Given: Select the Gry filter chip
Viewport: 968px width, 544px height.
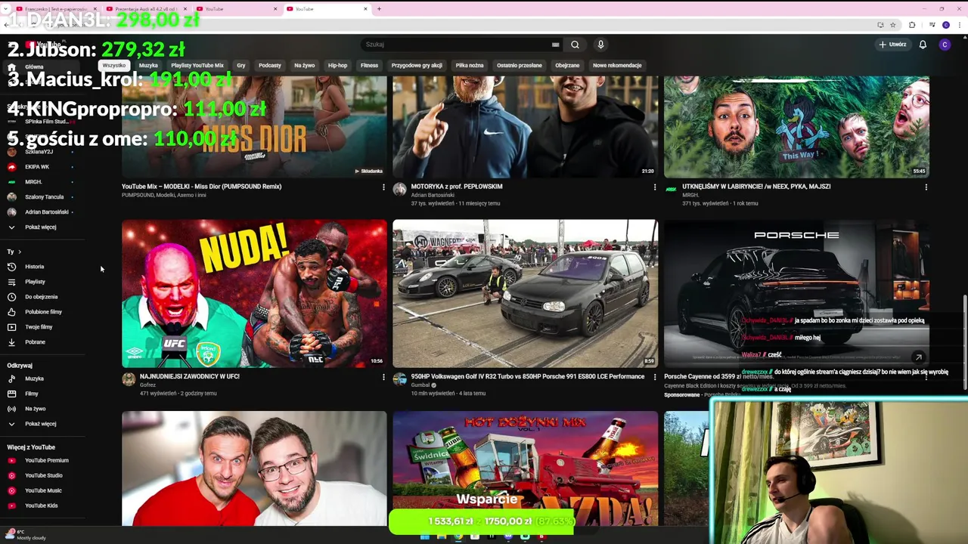Looking at the screenshot, I should tap(241, 66).
